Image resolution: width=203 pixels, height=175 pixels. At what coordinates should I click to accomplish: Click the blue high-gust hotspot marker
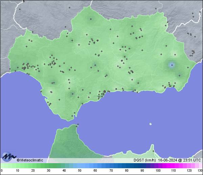point(172,65)
